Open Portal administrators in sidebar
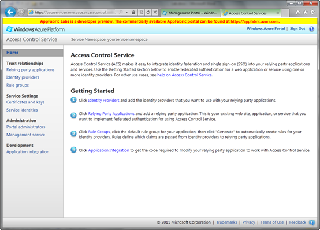The image size is (320, 230). point(26,127)
